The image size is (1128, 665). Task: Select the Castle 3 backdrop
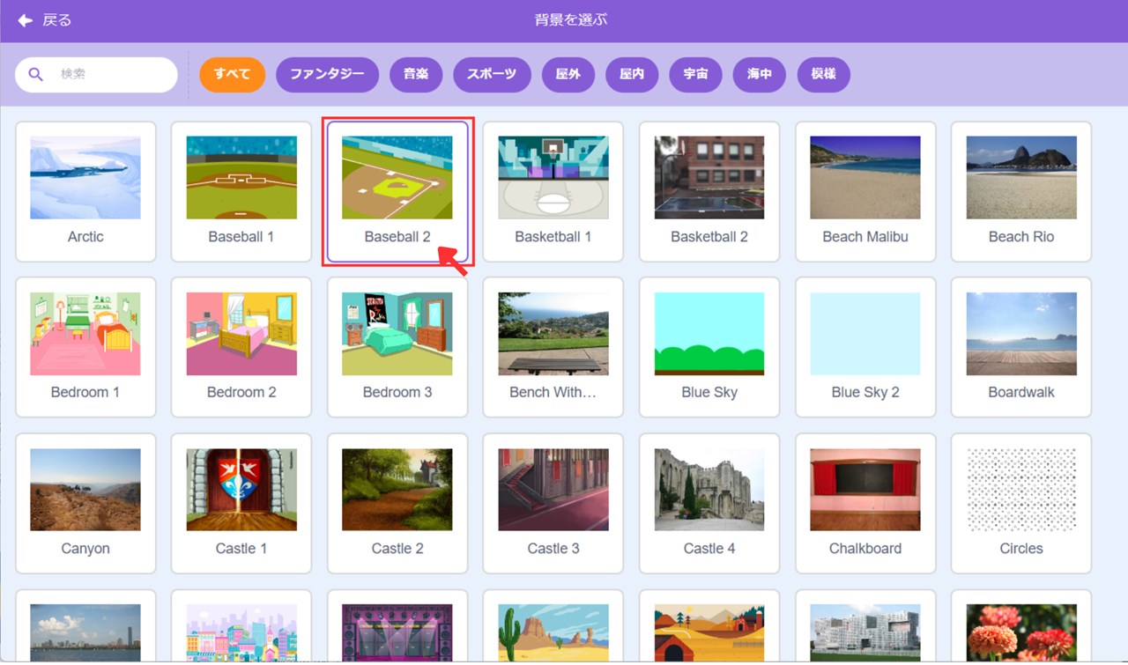553,503
